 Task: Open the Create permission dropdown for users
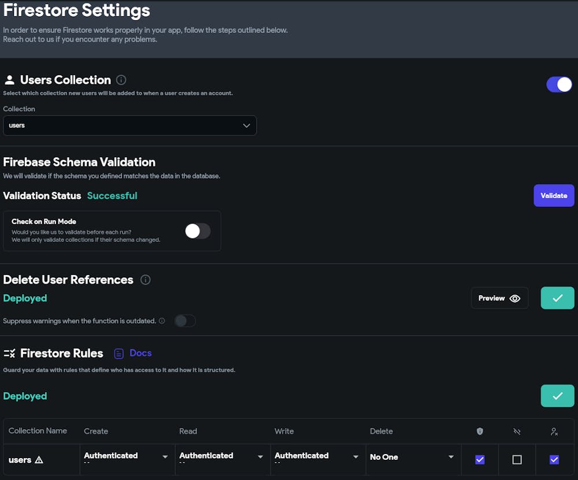tap(127, 457)
